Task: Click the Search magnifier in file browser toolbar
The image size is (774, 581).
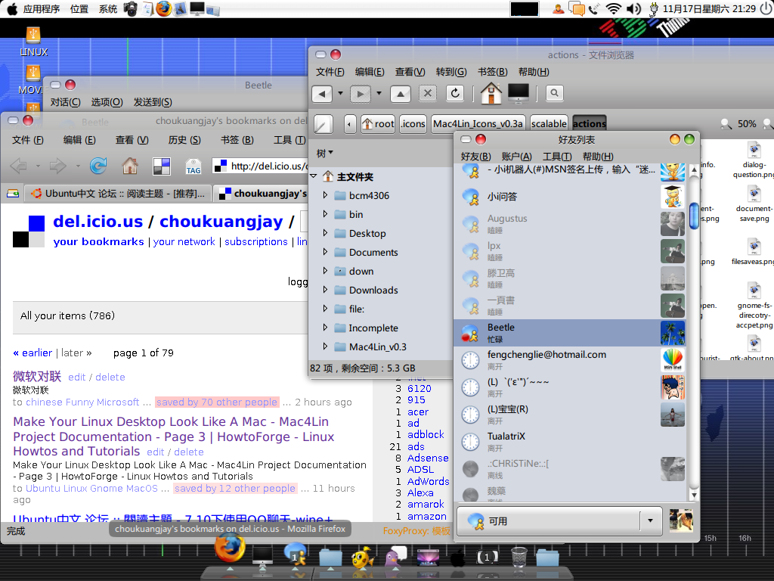Action: (554, 93)
